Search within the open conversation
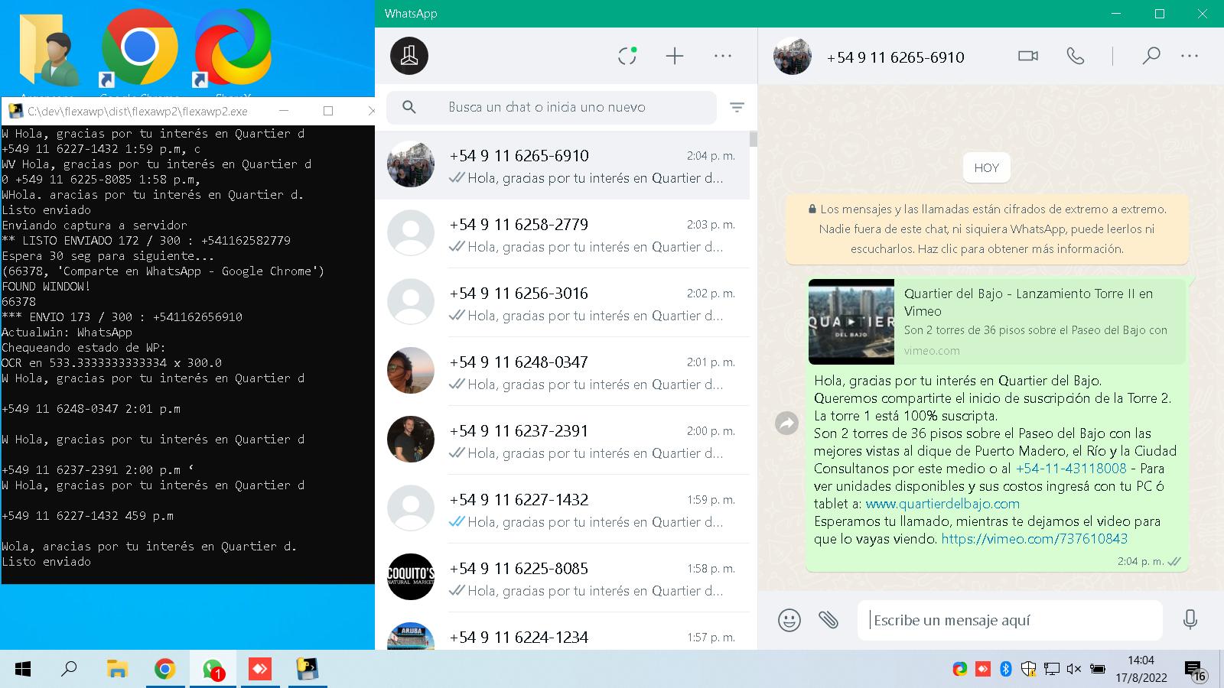This screenshot has height=688, width=1224. coord(1151,56)
